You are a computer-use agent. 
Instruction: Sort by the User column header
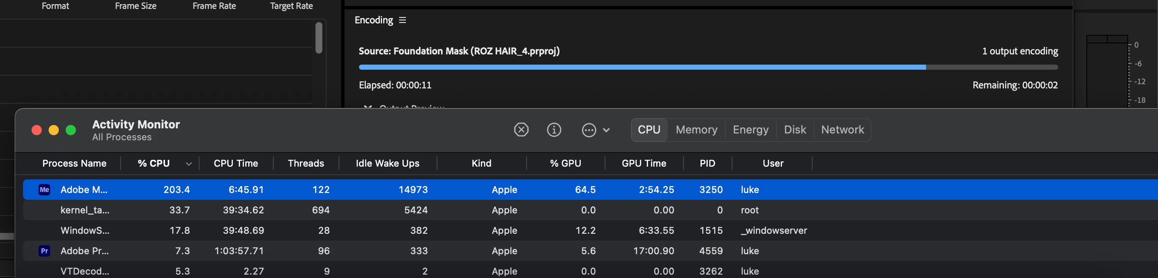tap(773, 164)
